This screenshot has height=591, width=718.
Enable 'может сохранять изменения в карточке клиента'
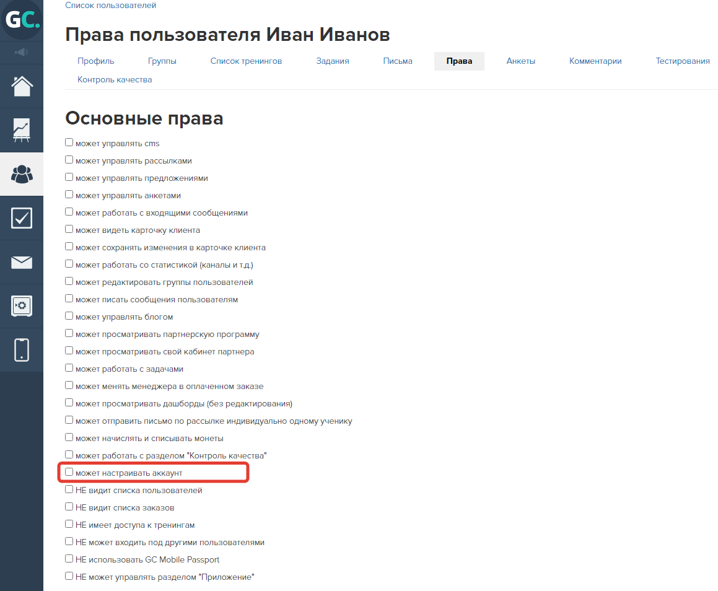click(69, 247)
